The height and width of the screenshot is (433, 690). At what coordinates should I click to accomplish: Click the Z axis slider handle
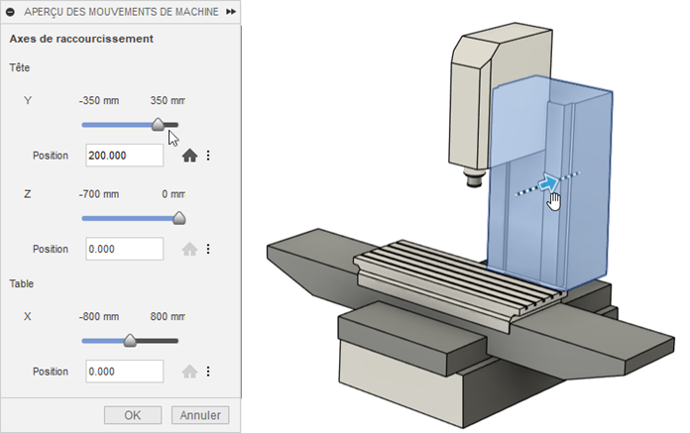coord(179,218)
